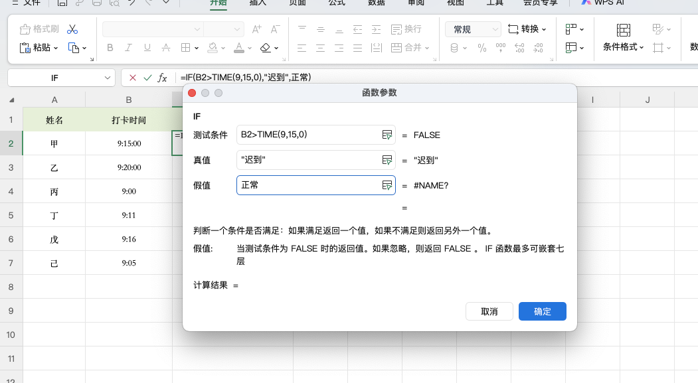
Task: Click the borders grid icon
Action: coord(187,47)
